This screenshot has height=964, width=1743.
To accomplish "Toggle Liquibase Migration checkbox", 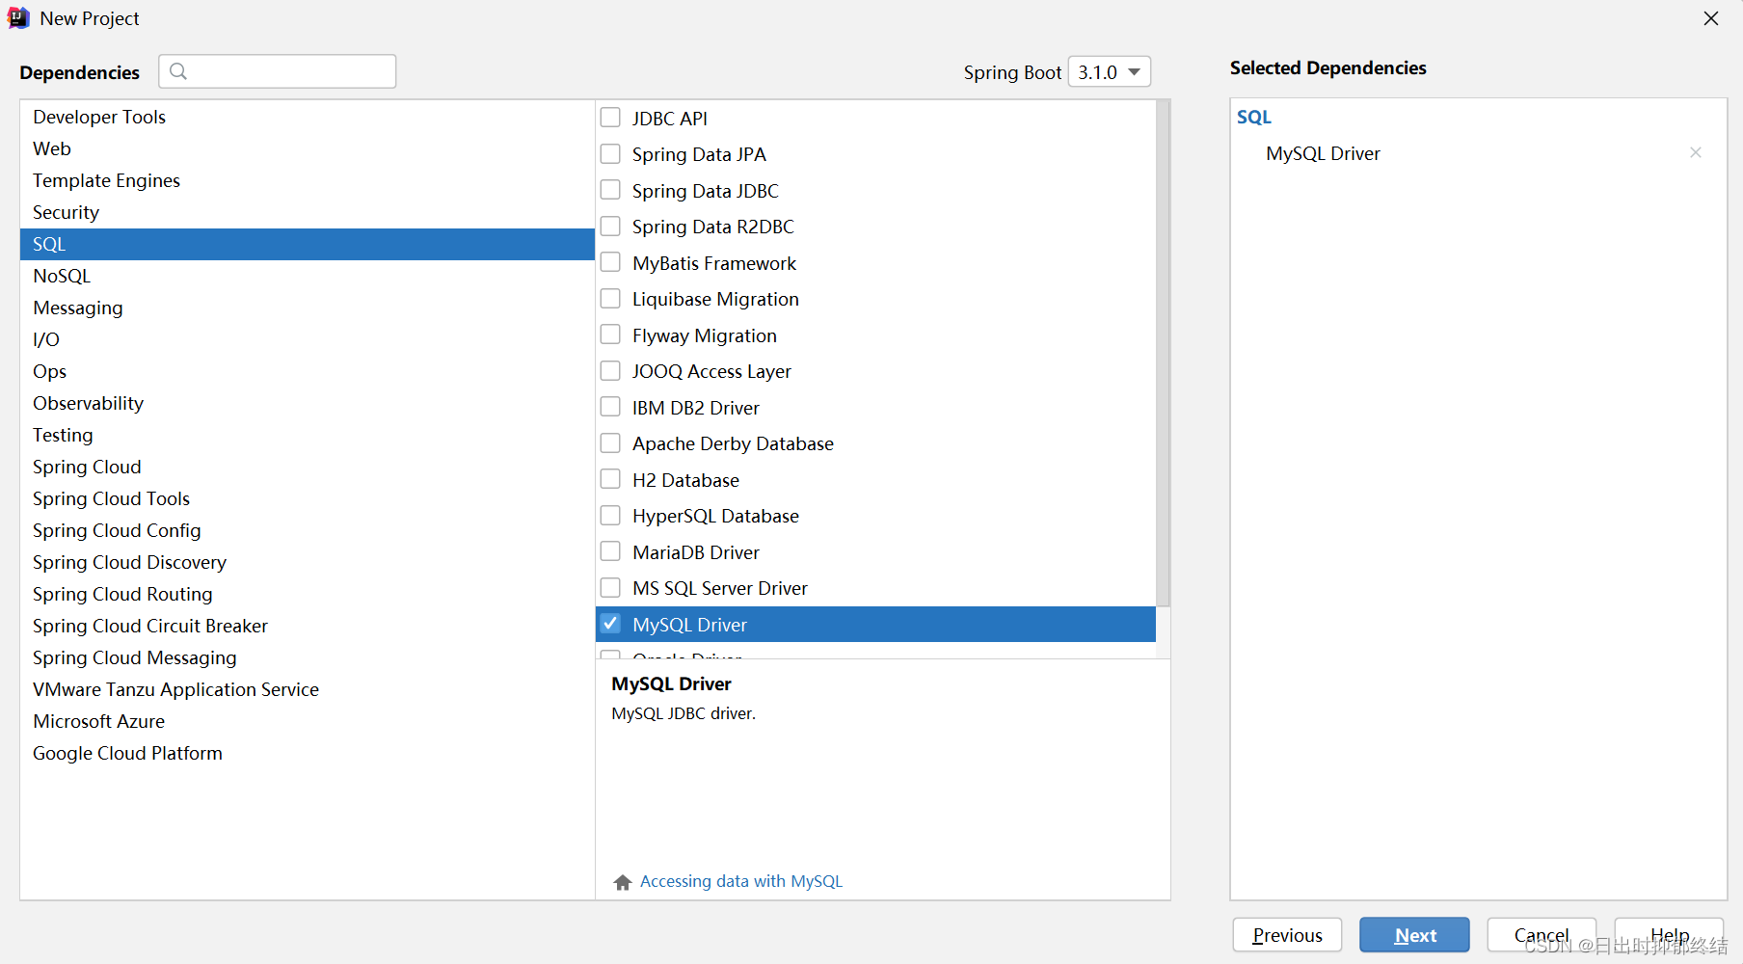I will (x=610, y=299).
